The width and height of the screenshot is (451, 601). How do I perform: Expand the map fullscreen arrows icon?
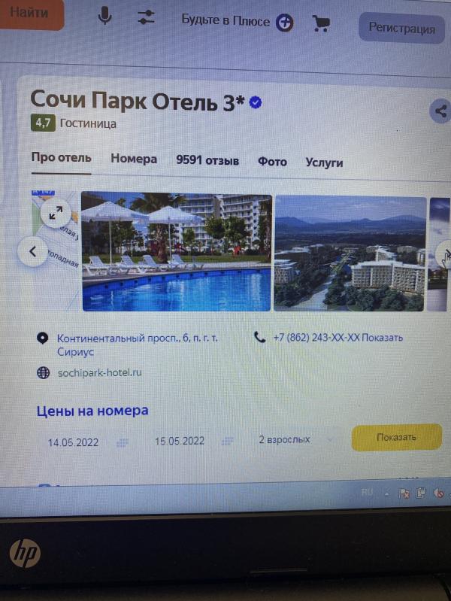(56, 213)
